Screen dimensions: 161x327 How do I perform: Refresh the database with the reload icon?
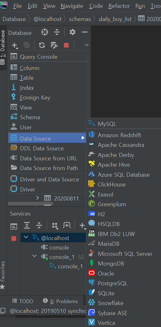pos(42,45)
